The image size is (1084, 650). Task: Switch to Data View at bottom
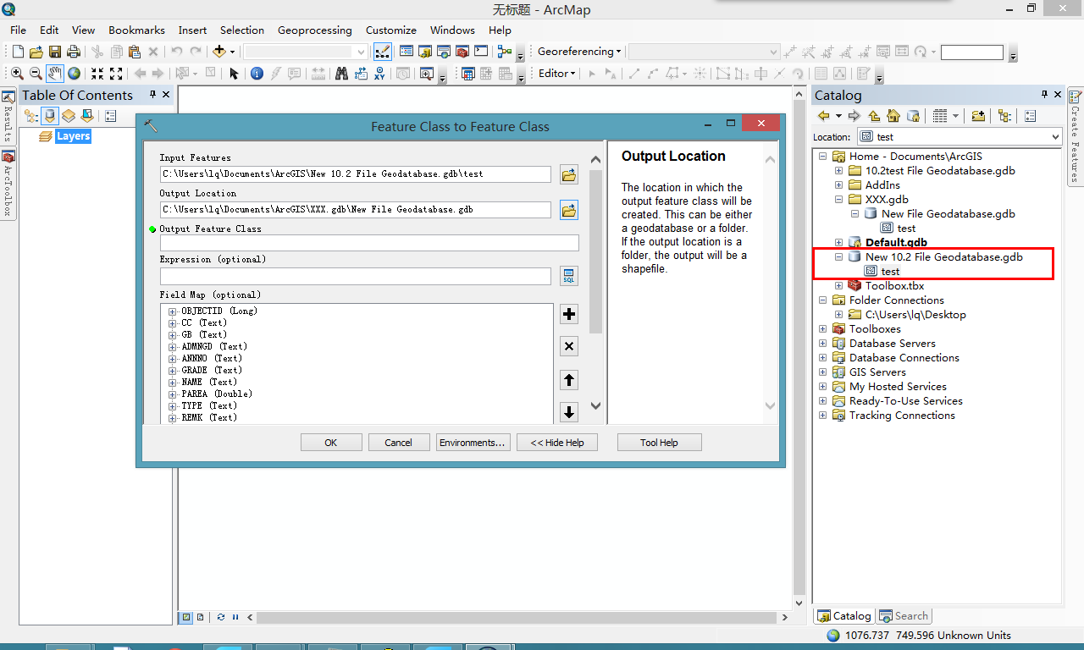click(186, 617)
